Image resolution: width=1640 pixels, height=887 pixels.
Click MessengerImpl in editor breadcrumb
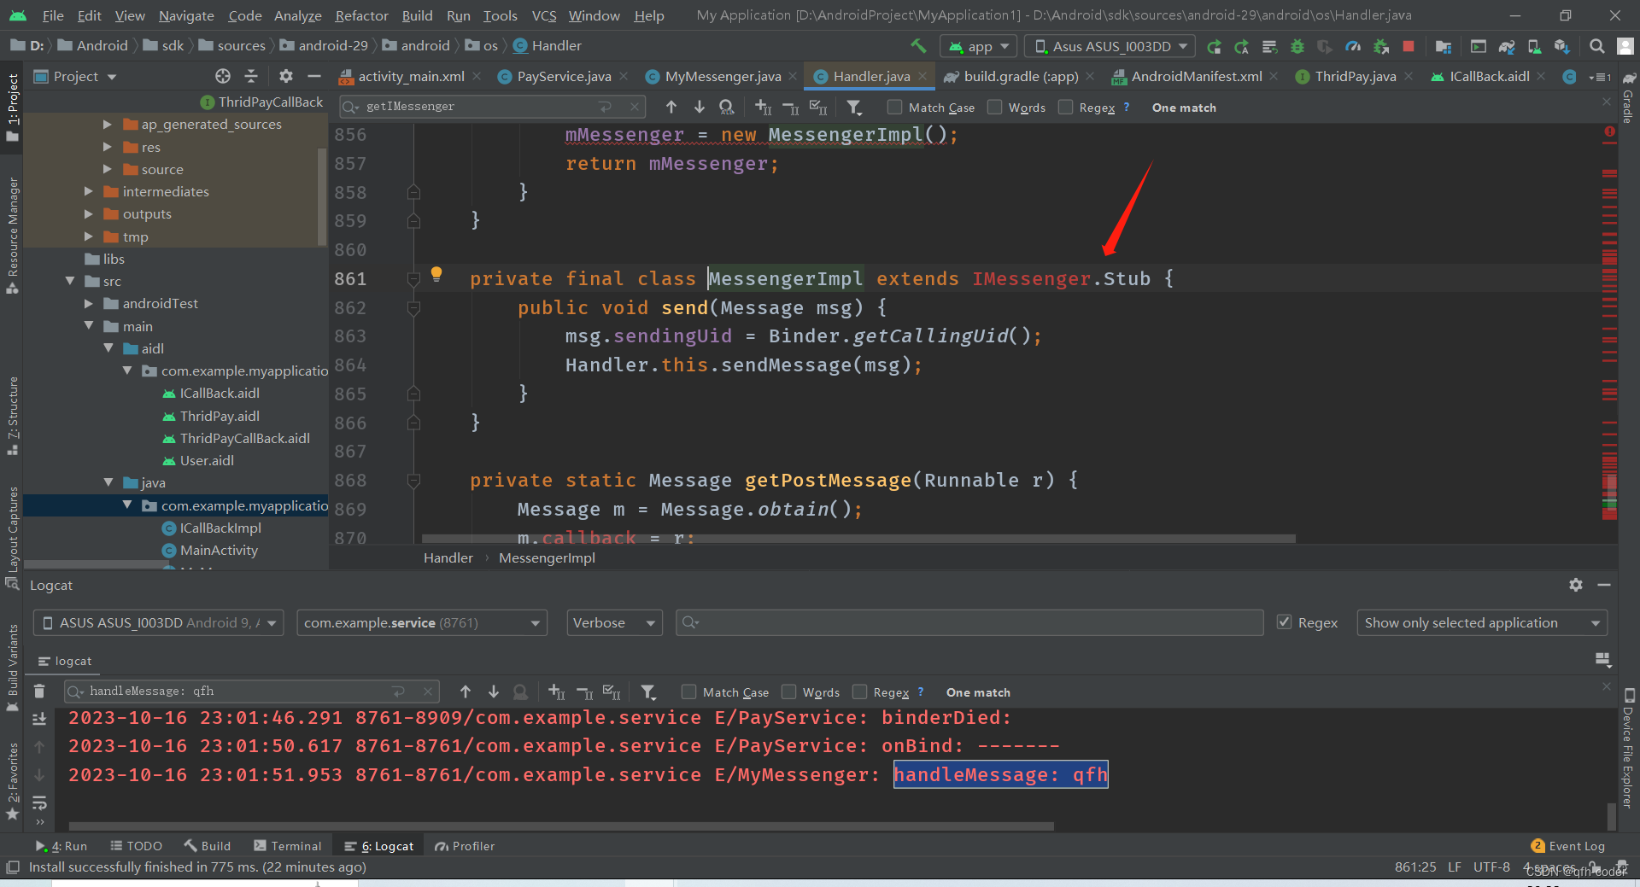547,557
